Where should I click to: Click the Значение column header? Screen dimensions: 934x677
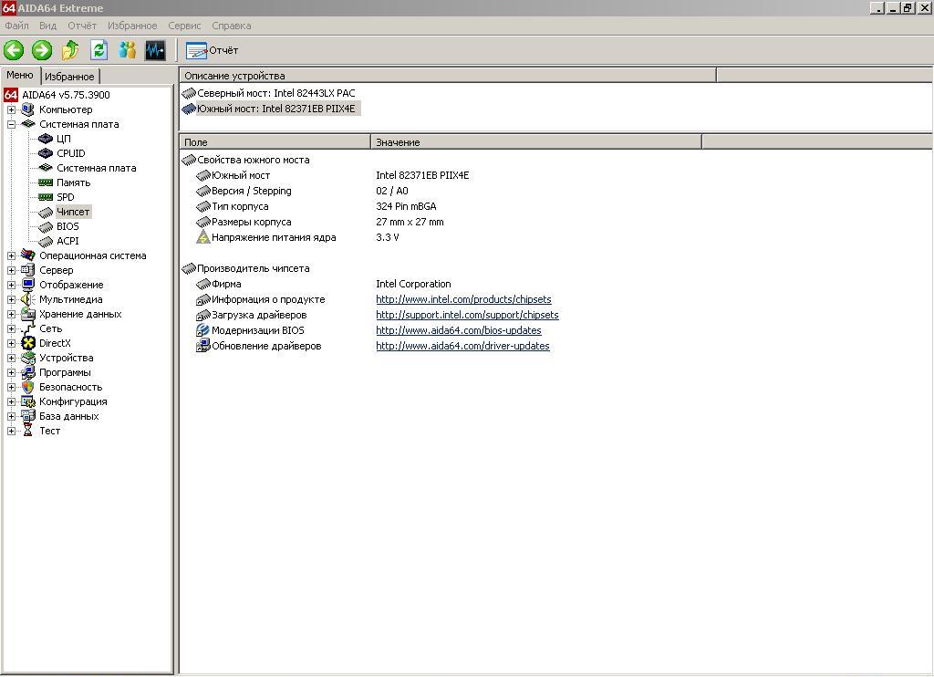536,142
